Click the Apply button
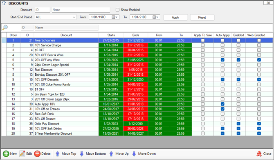Image resolution: width=274 pixels, height=160 pixels. click(x=175, y=18)
